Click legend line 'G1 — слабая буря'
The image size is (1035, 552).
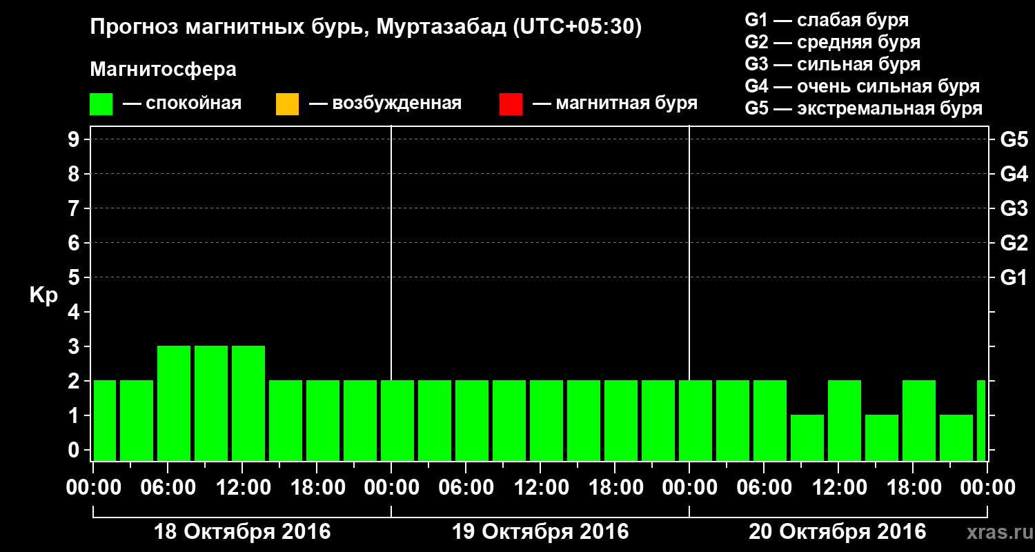(827, 20)
